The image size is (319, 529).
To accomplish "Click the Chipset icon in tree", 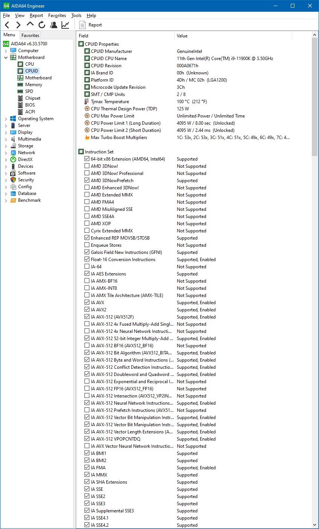I will click(x=20, y=98).
